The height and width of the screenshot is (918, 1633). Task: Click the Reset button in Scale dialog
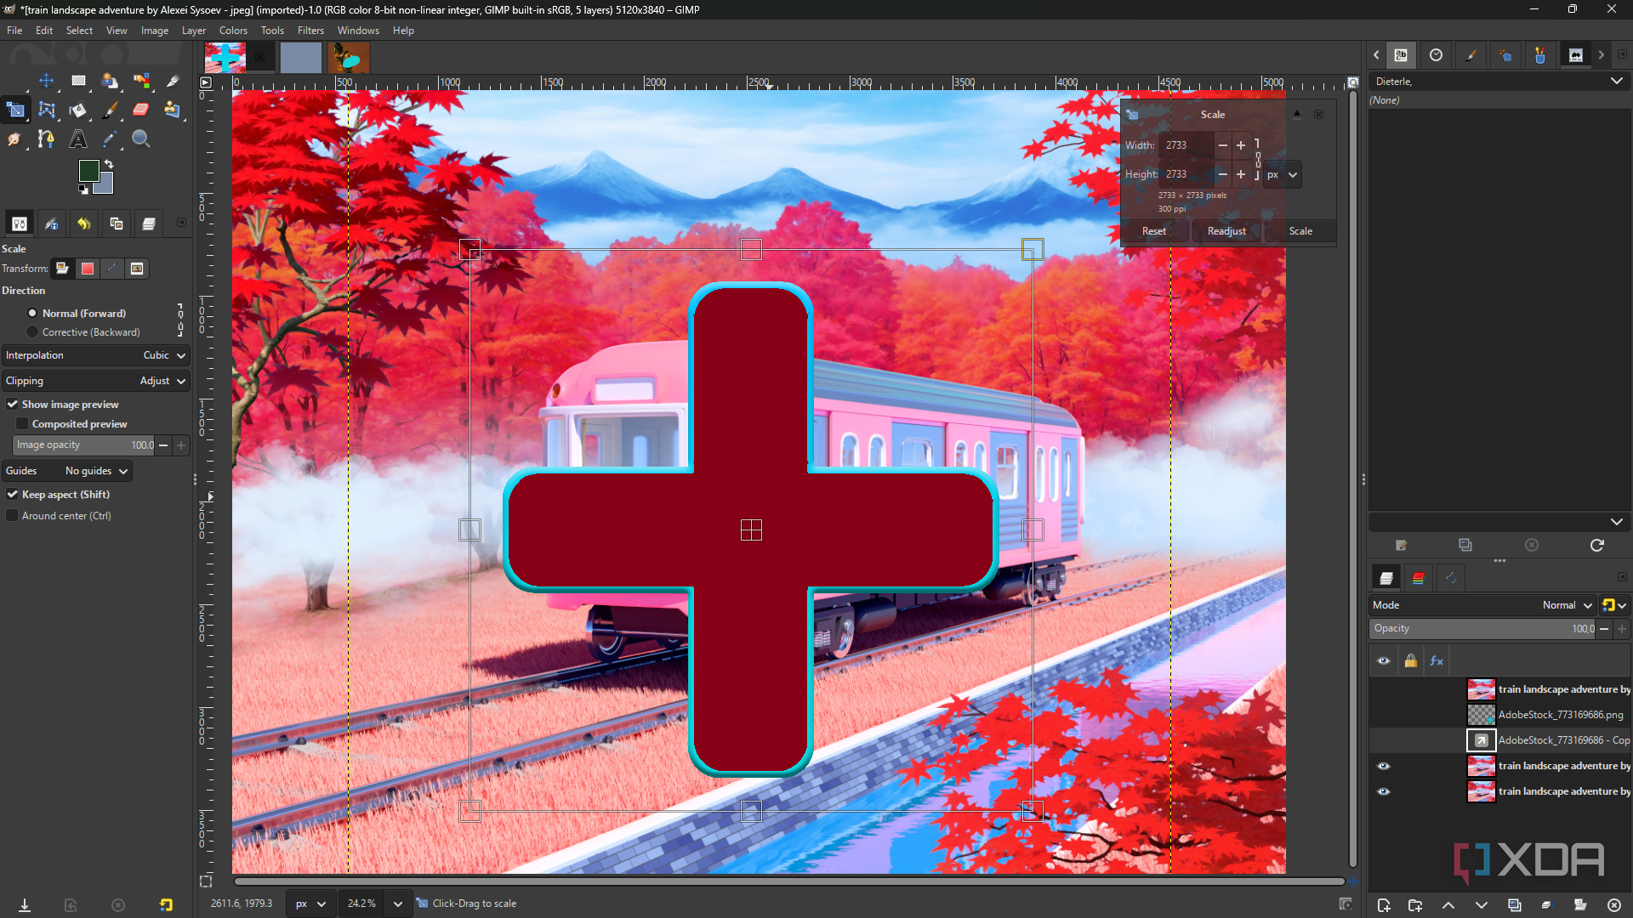[1154, 231]
